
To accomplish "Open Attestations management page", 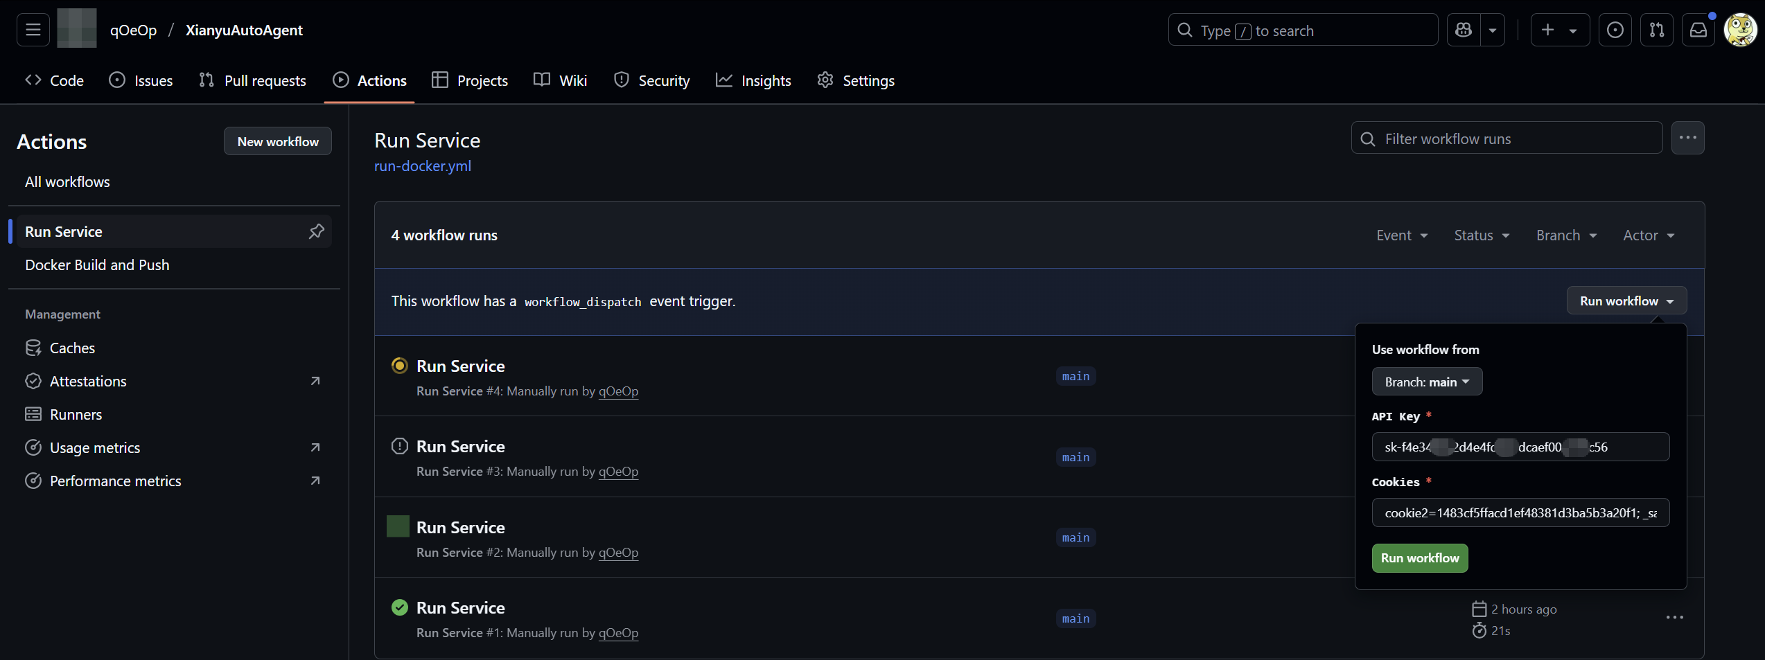I will coord(88,381).
